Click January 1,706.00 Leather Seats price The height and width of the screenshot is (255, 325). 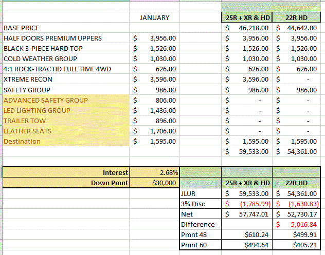click(154, 131)
